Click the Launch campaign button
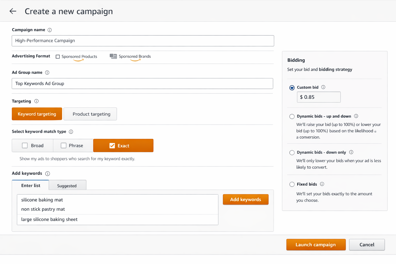 click(316, 244)
